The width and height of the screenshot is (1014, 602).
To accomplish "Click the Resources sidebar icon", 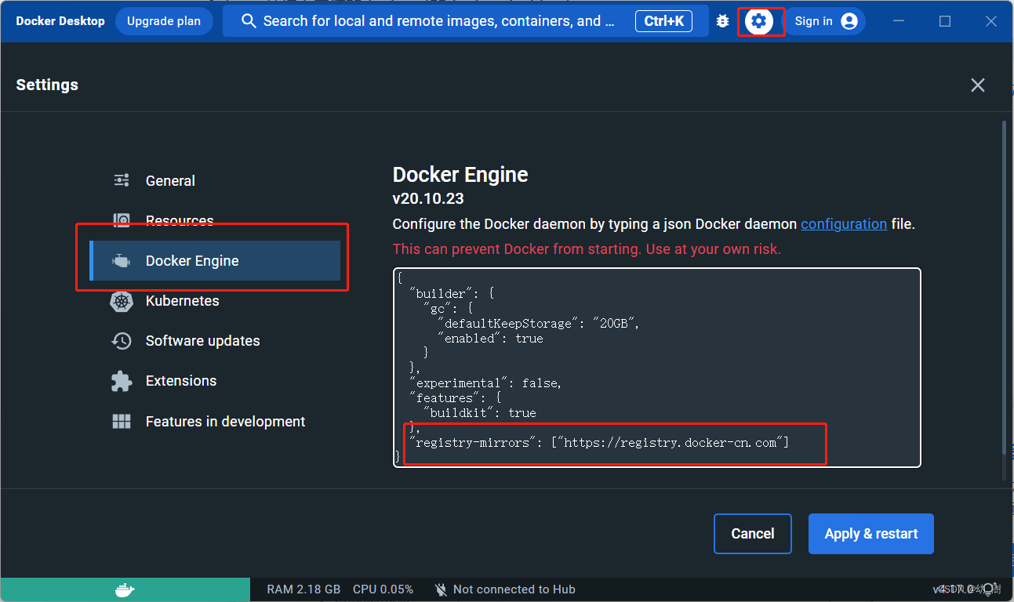I will tap(122, 220).
